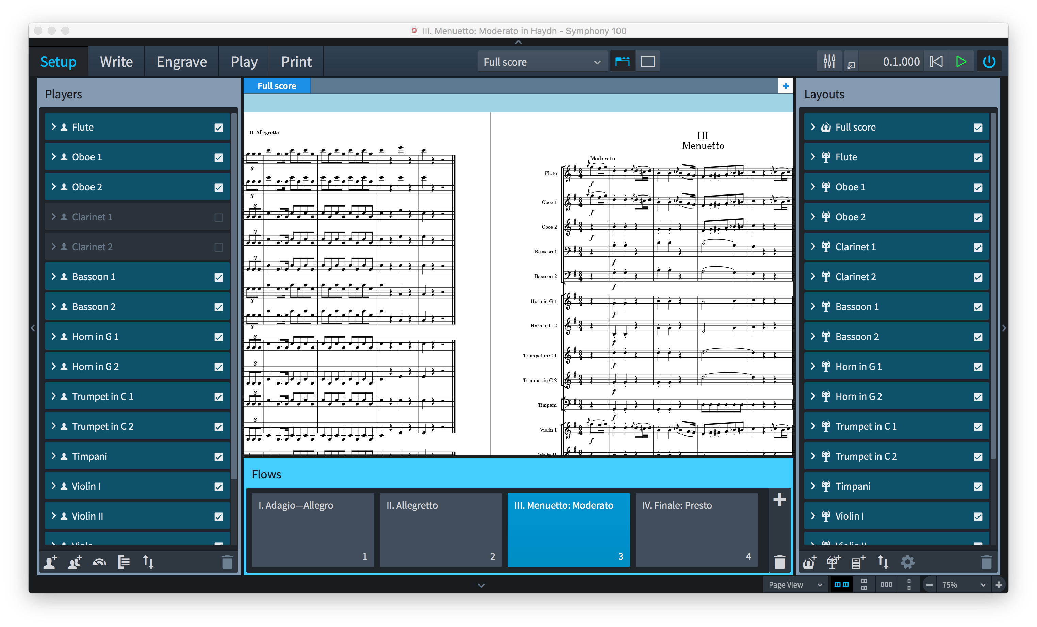Open the Mixer from the toolbar
This screenshot has width=1037, height=627.
click(x=829, y=61)
